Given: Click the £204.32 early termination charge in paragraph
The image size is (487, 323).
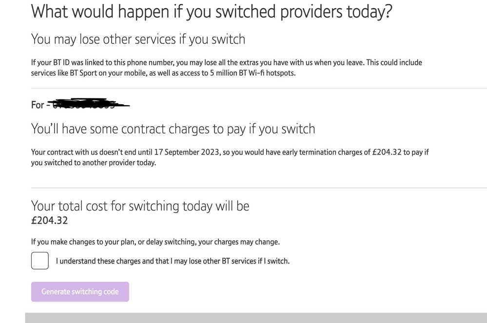Looking at the screenshot, I should tap(387, 152).
